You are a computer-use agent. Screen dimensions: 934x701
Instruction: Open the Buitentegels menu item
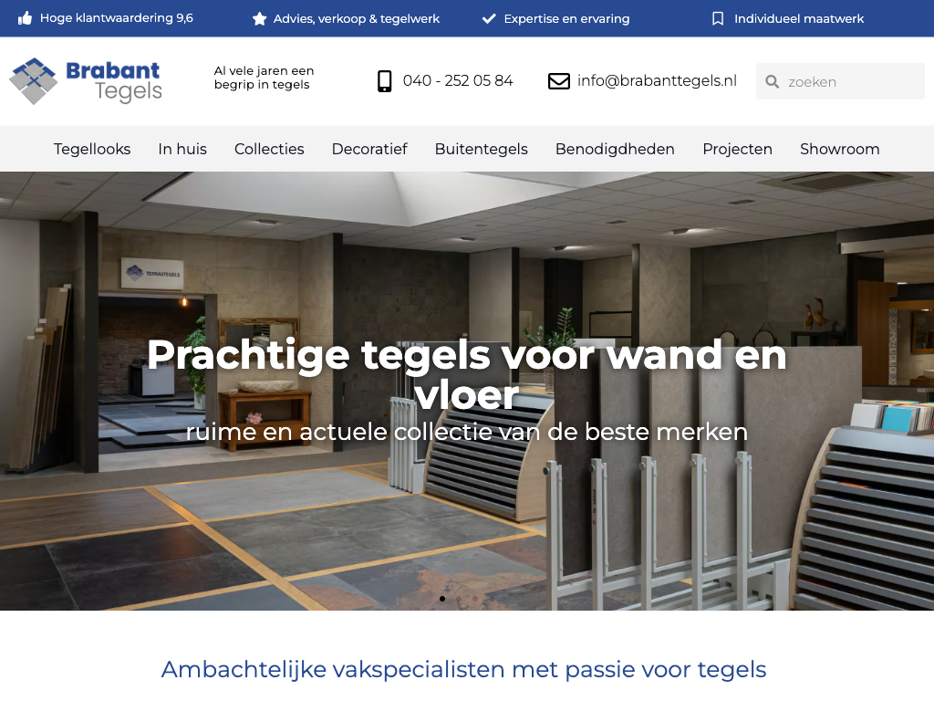pyautogui.click(x=482, y=149)
